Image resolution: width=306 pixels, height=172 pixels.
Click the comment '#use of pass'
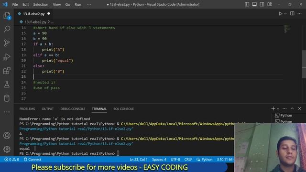tap(46, 88)
